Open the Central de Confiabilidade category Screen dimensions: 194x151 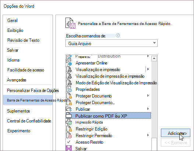pyautogui.click(x=28, y=121)
